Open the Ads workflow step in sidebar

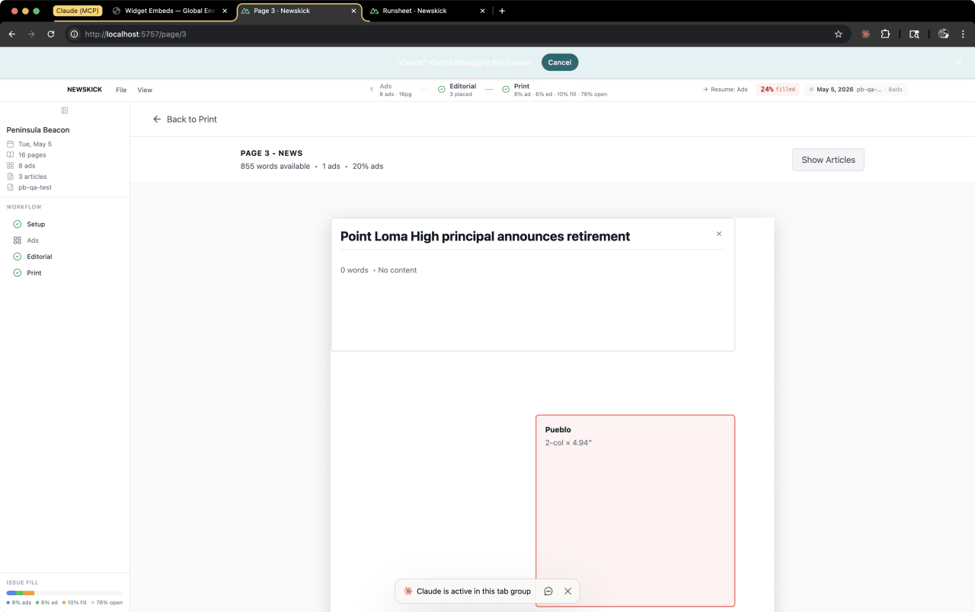coord(33,241)
